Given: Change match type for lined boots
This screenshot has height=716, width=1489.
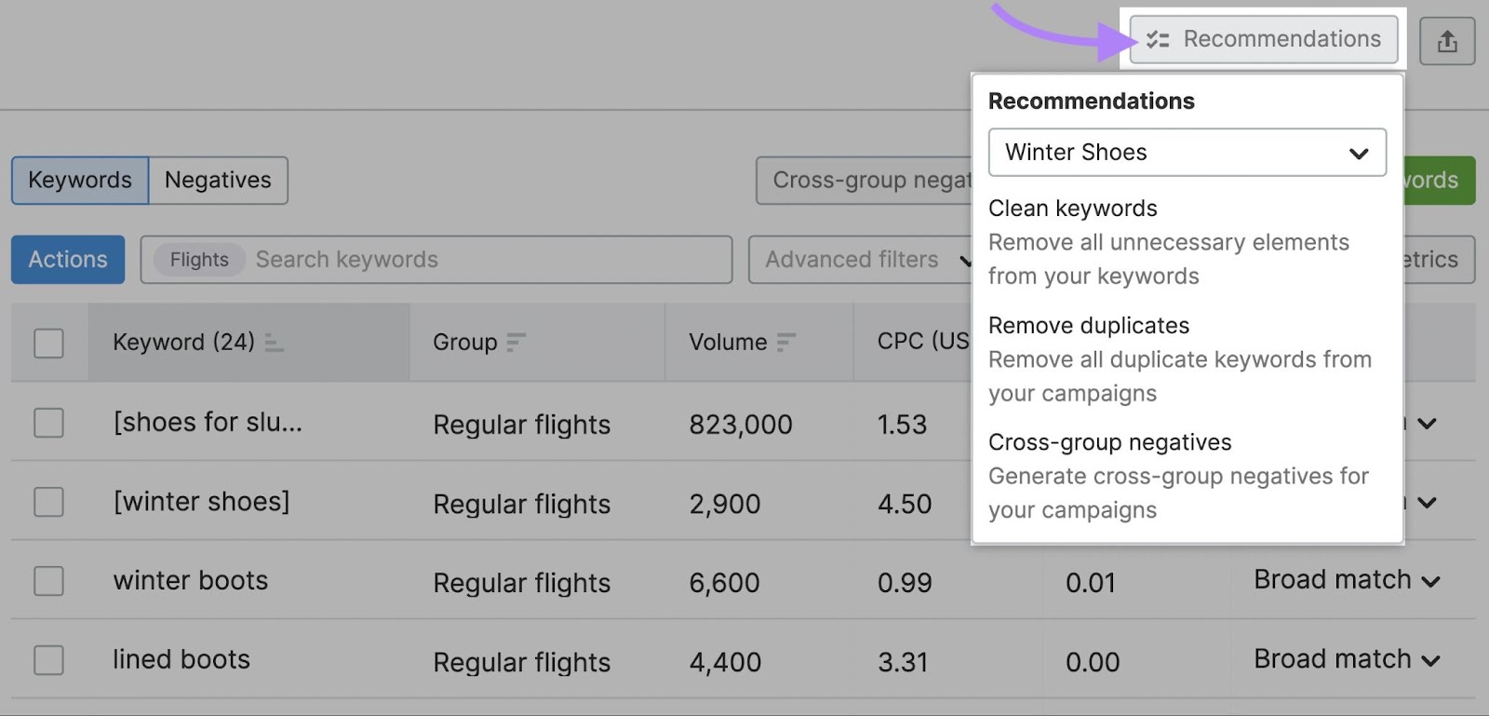Looking at the screenshot, I should tap(1347, 658).
